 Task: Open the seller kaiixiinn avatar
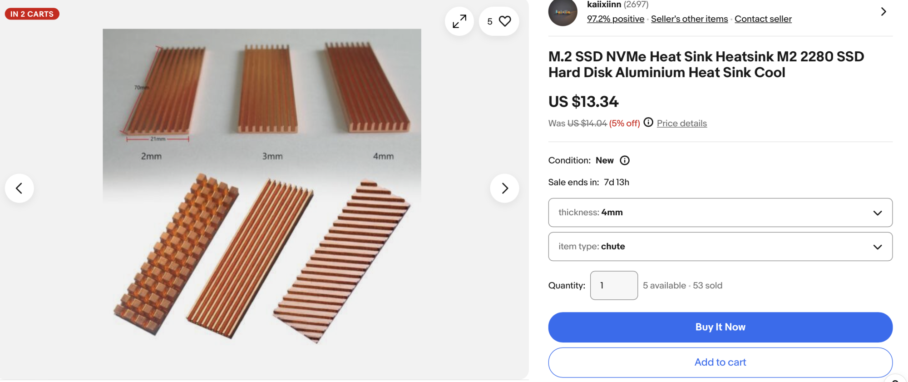pyautogui.click(x=563, y=12)
